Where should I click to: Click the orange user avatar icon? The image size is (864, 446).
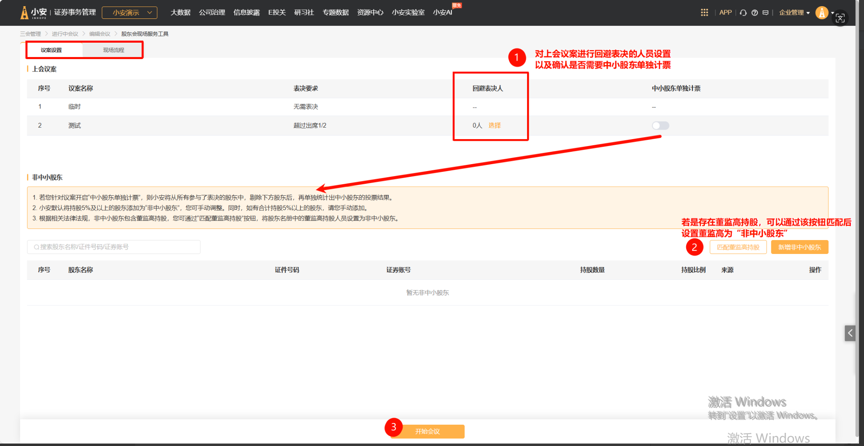822,13
